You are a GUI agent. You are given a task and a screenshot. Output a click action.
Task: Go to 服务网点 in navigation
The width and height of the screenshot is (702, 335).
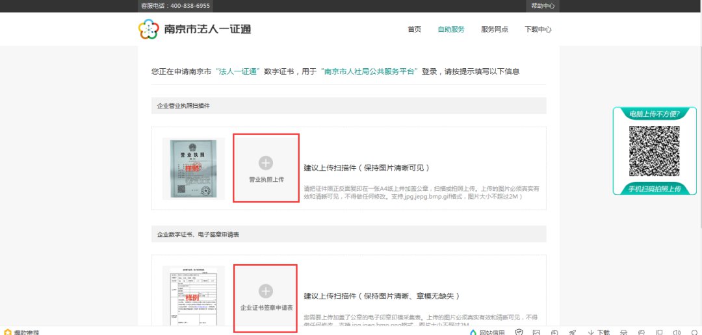tap(495, 29)
